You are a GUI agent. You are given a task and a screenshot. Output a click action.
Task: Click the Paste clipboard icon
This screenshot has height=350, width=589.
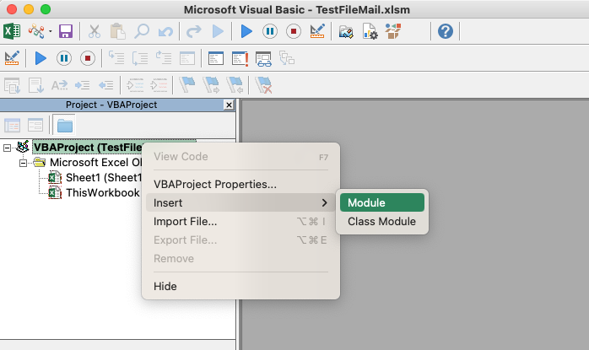click(x=117, y=31)
